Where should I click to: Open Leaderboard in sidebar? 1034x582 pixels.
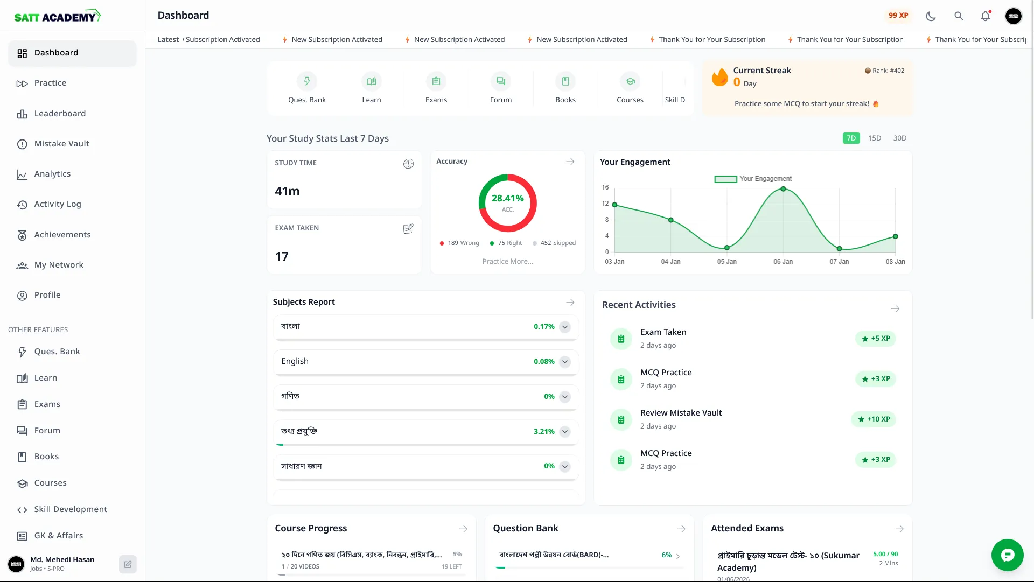click(72, 114)
